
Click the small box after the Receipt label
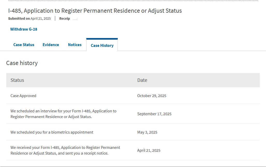click(75, 19)
